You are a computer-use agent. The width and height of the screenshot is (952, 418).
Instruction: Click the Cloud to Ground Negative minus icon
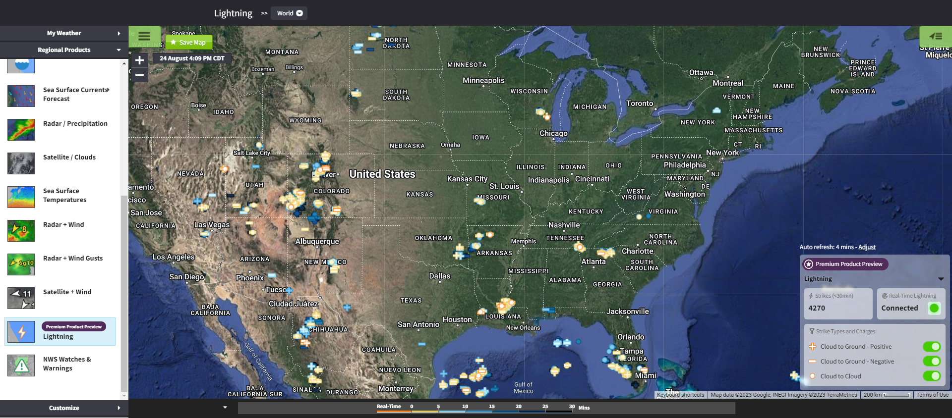click(x=812, y=362)
